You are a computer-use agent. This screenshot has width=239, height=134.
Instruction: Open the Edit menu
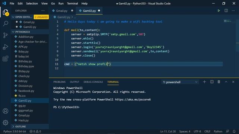pyautogui.click(x=20, y=3)
